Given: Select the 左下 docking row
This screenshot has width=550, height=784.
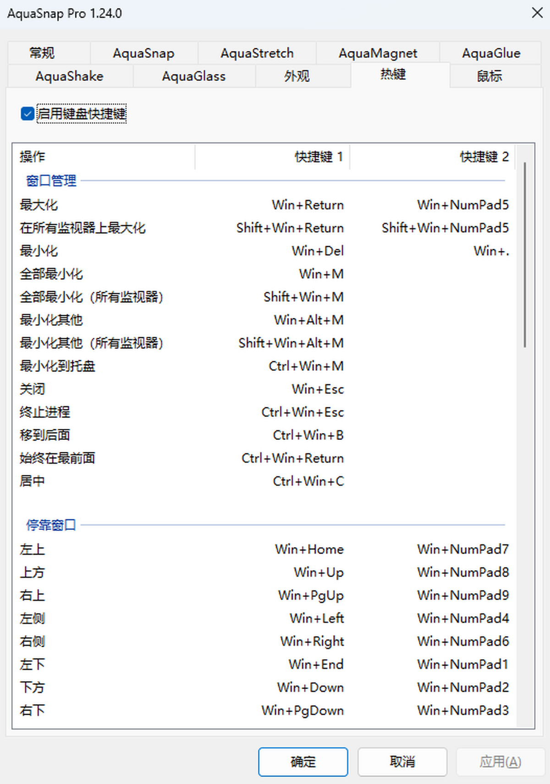Looking at the screenshot, I should tap(264, 664).
